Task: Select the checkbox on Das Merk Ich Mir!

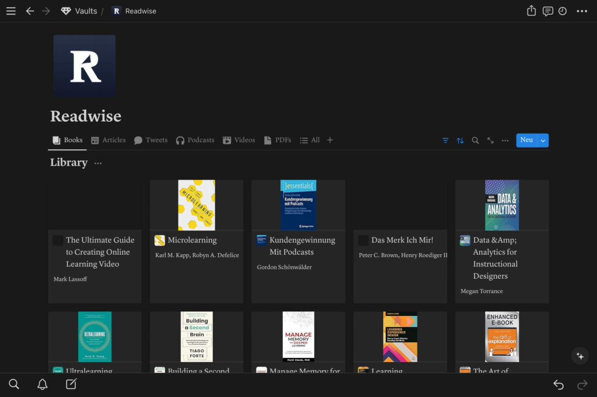Action: click(x=364, y=240)
